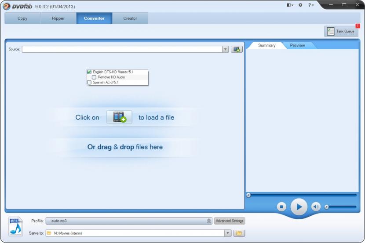This screenshot has width=365, height=243.
Task: Click the MP3 profile icon
Action: point(15,226)
